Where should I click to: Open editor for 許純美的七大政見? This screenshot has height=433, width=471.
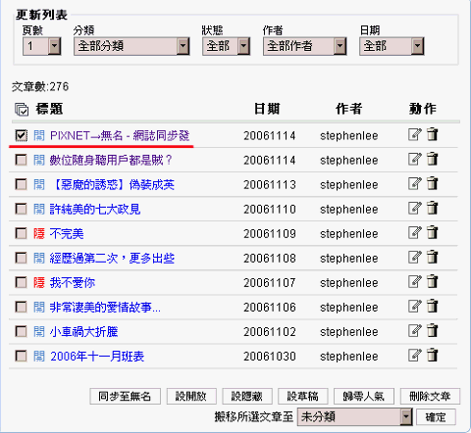pos(415,208)
